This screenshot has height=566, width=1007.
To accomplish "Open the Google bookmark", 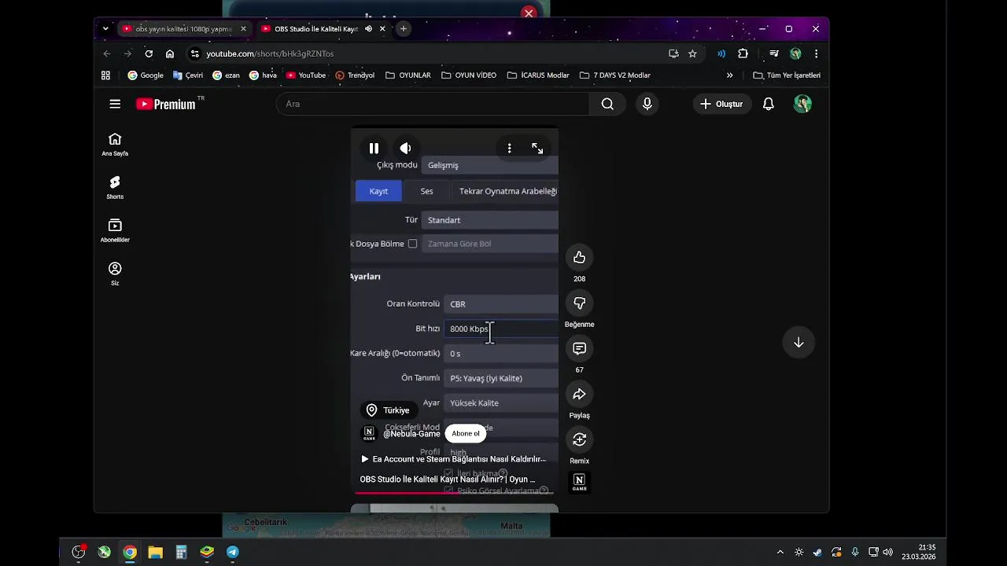I will (x=146, y=75).
